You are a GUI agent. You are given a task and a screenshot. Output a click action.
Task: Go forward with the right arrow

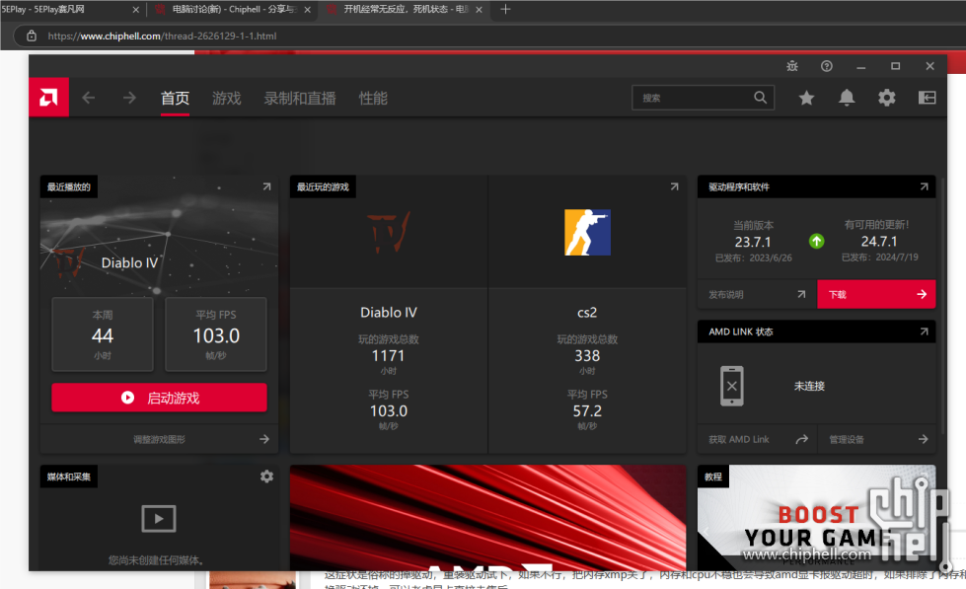click(129, 98)
